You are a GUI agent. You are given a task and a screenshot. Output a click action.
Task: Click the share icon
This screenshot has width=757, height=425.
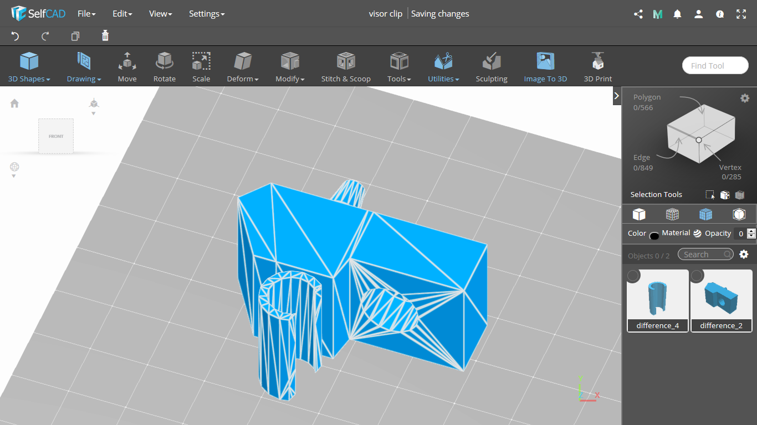point(638,14)
